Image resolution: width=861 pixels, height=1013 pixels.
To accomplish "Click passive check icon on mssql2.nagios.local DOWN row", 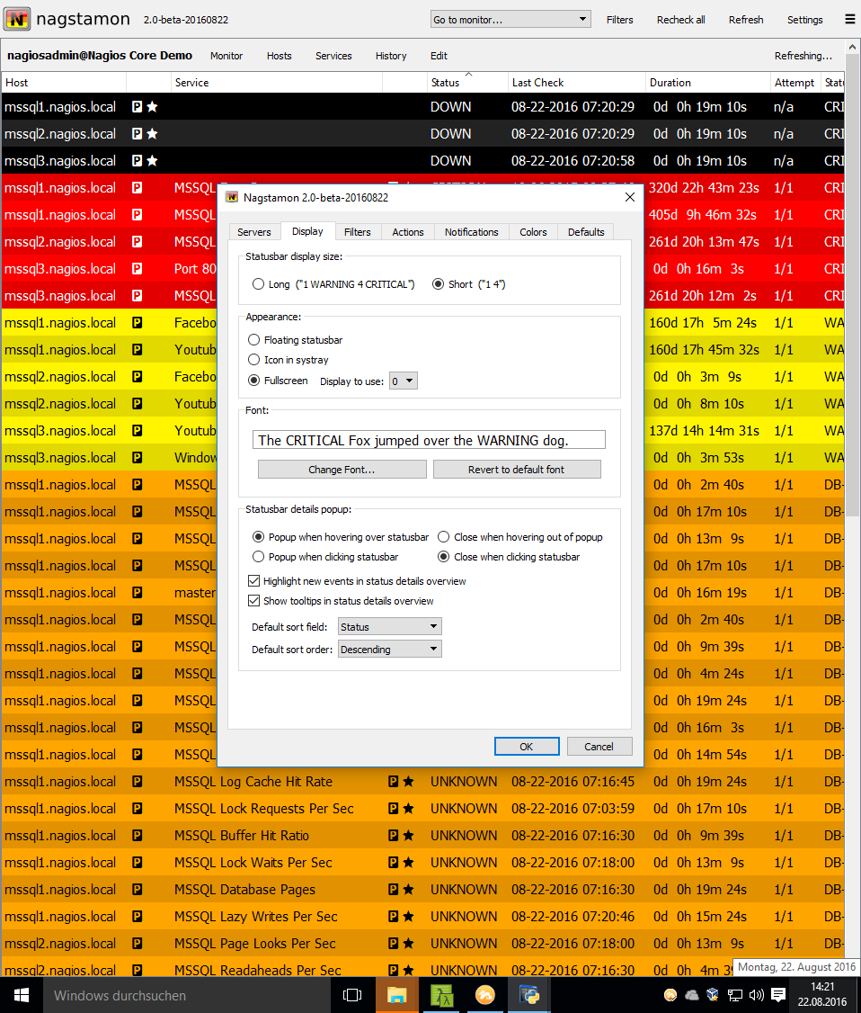I will click(137, 134).
